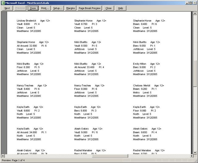This screenshot has width=198, height=163.
Task: Click the vertical scrollbar down arrow
Action: coord(195,152)
